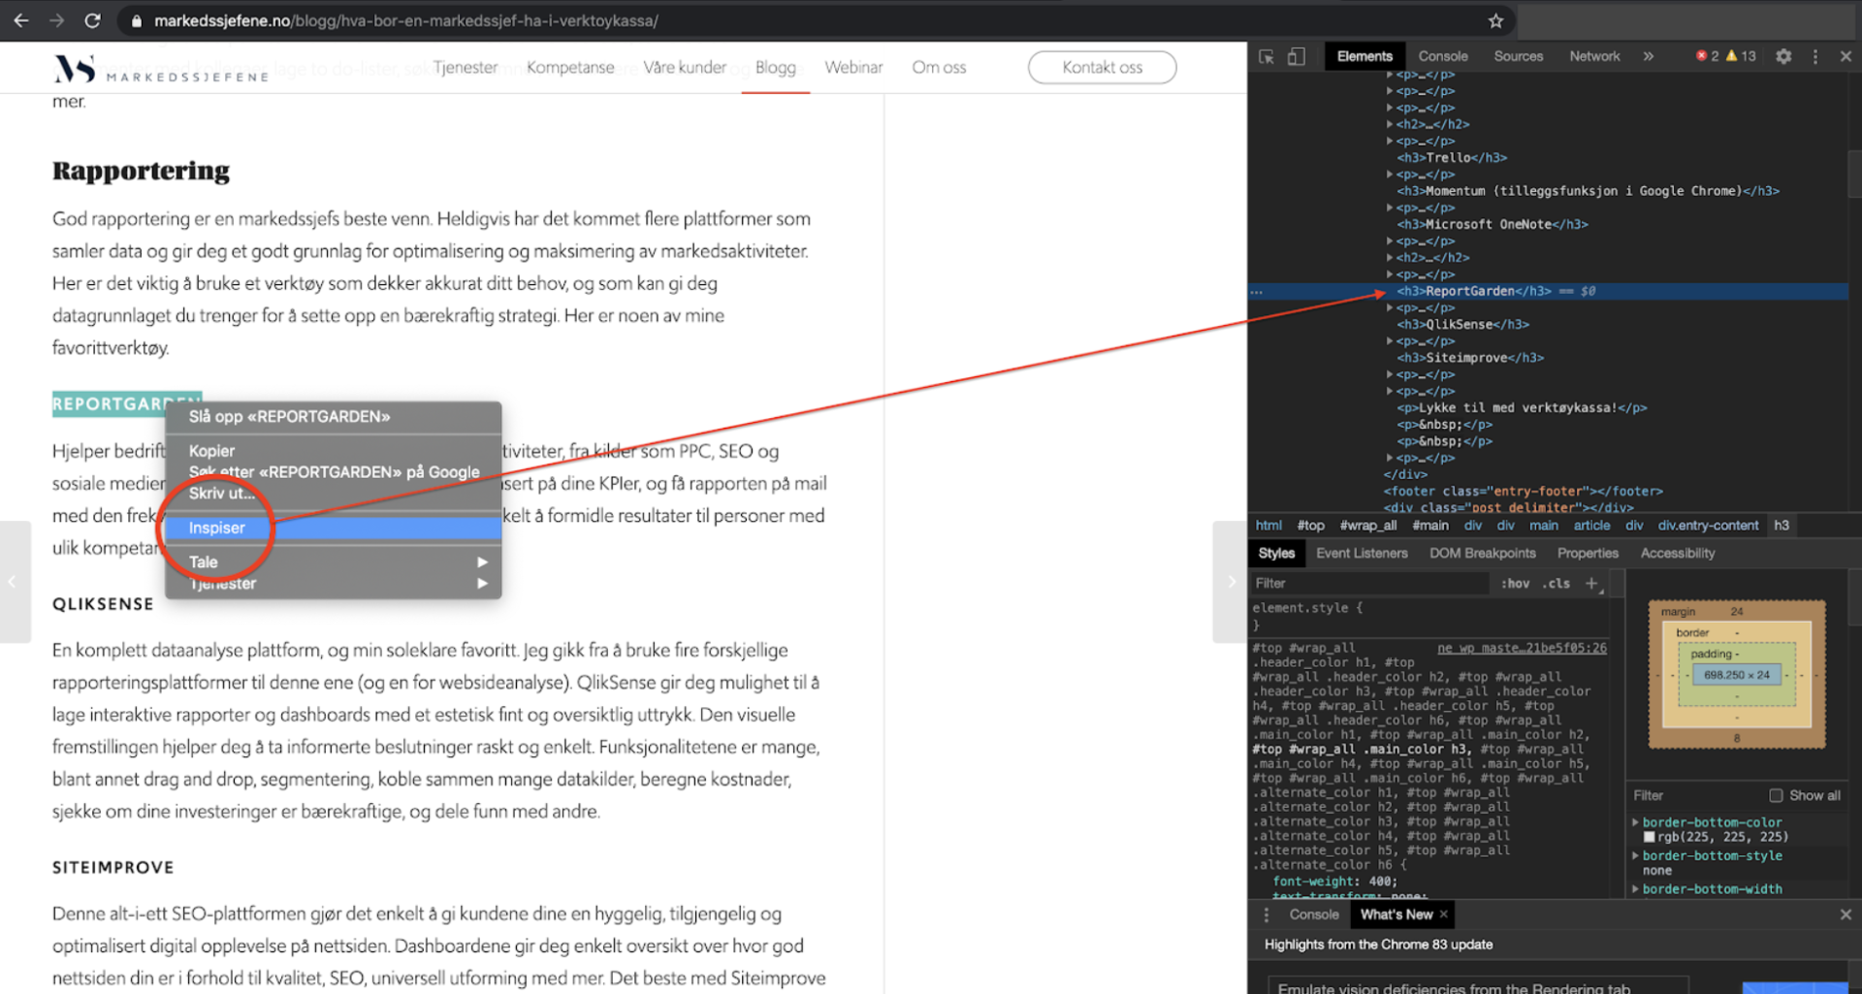This screenshot has height=994, width=1862.
Task: Open the Kompetanse navigation link
Action: (570, 67)
